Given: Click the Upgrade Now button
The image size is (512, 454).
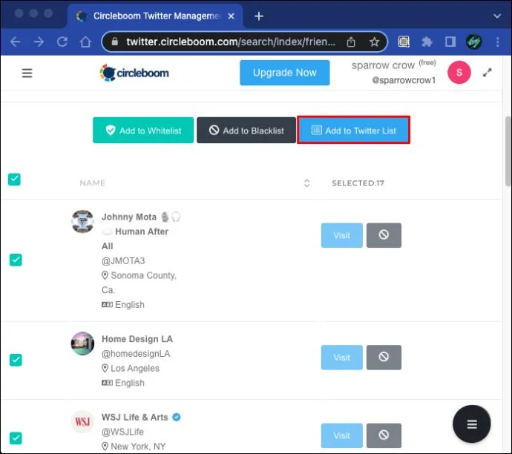Looking at the screenshot, I should coord(284,73).
